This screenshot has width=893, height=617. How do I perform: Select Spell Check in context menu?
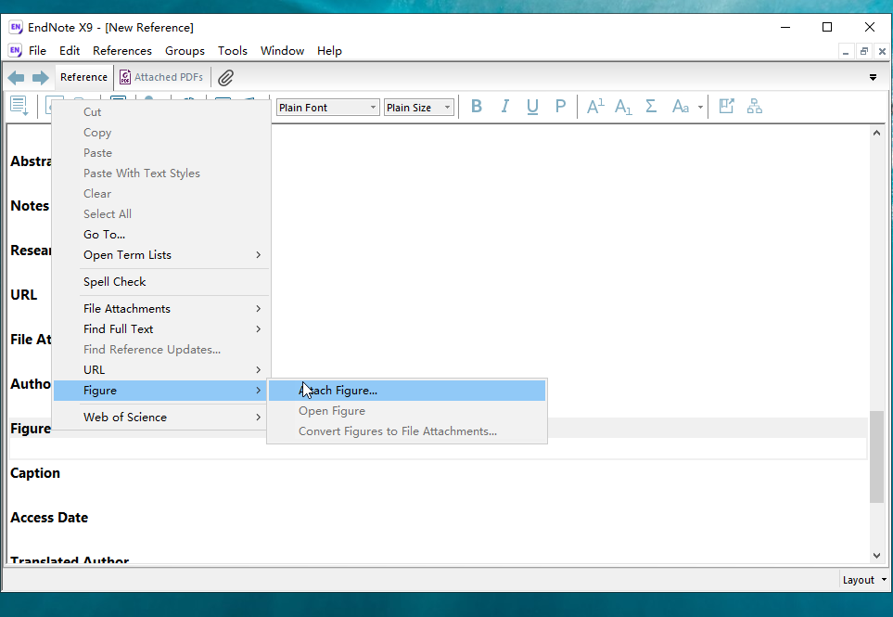(x=161, y=281)
